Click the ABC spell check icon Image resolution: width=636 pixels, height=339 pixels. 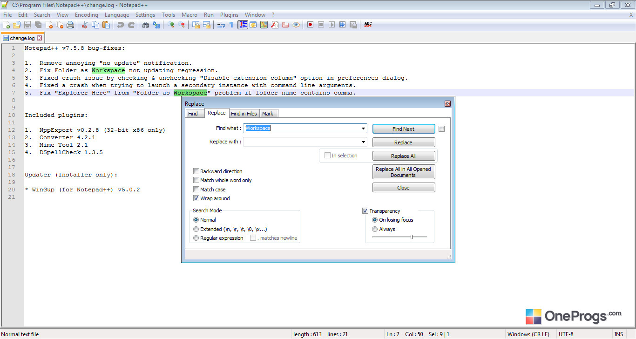pyautogui.click(x=368, y=24)
